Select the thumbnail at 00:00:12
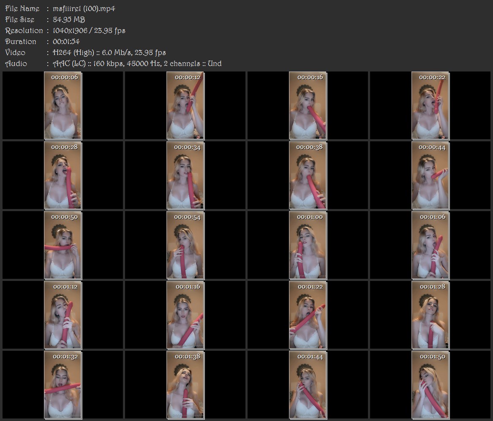The height and width of the screenshot is (421, 493). (185, 105)
